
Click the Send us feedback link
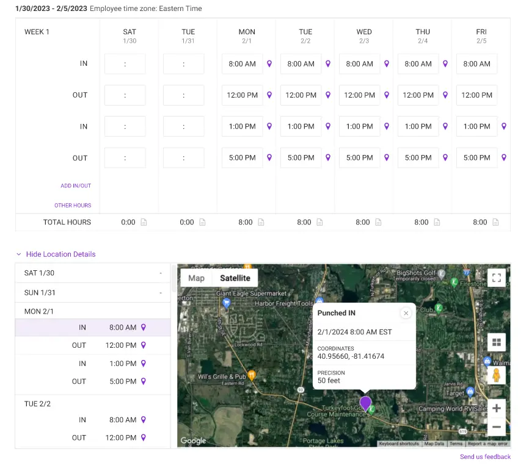(485, 456)
